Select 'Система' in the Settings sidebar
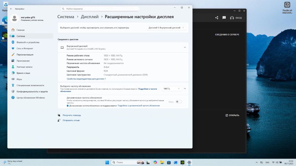Viewport: 296px width, 166px height. 31,36
